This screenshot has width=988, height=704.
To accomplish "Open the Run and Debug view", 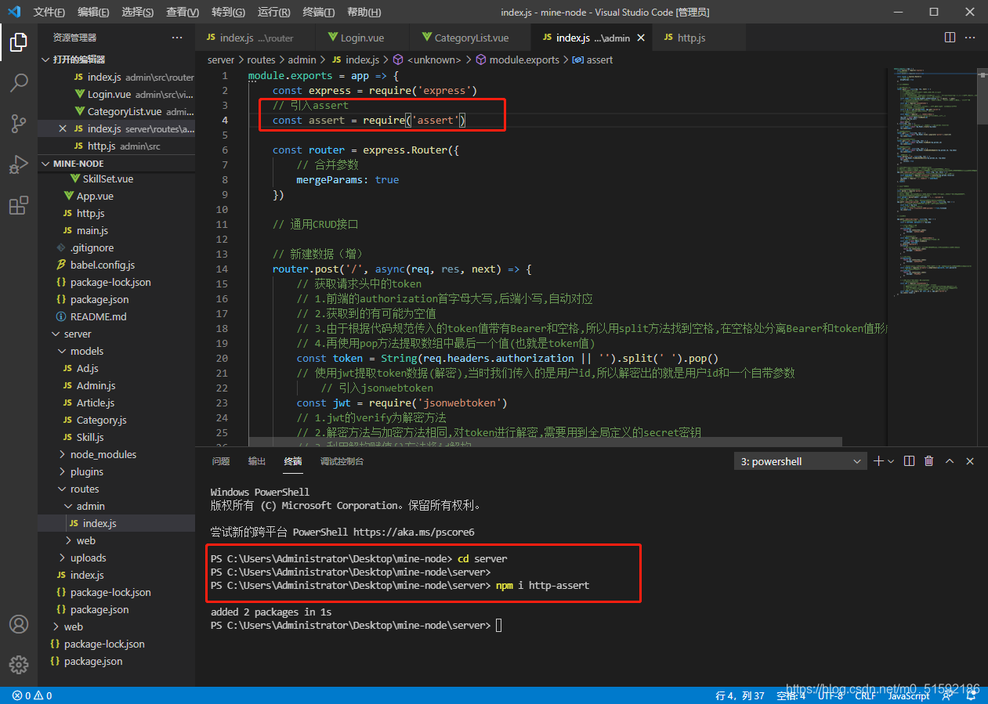I will point(19,164).
